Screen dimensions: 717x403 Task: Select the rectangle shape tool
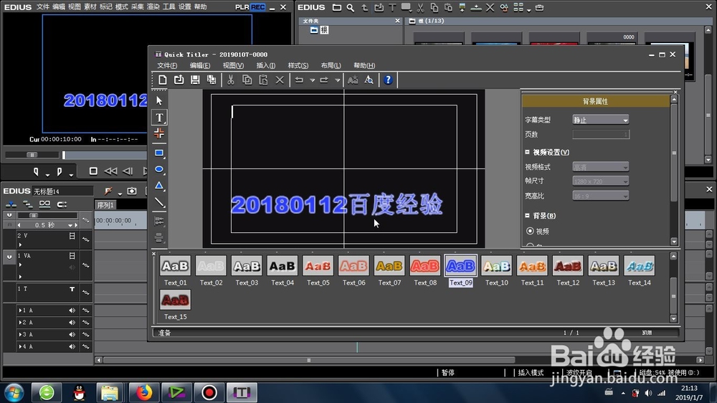159,153
